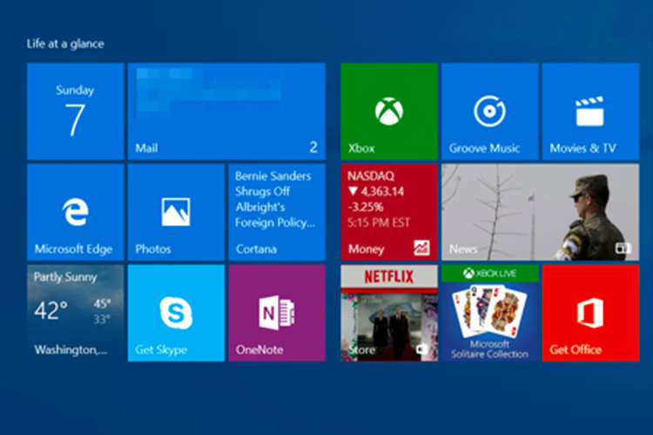Open the green Xbox tile
This screenshot has height=435, width=653.
point(389,111)
